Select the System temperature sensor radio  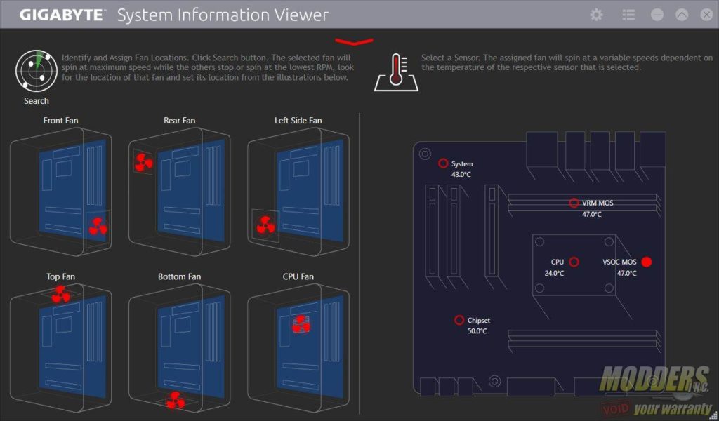click(x=443, y=163)
